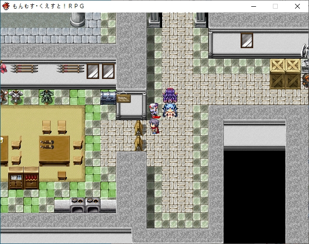This screenshot has height=244, width=309.
Task: Click the light-colored wooden crate on top left
Action: (277, 65)
